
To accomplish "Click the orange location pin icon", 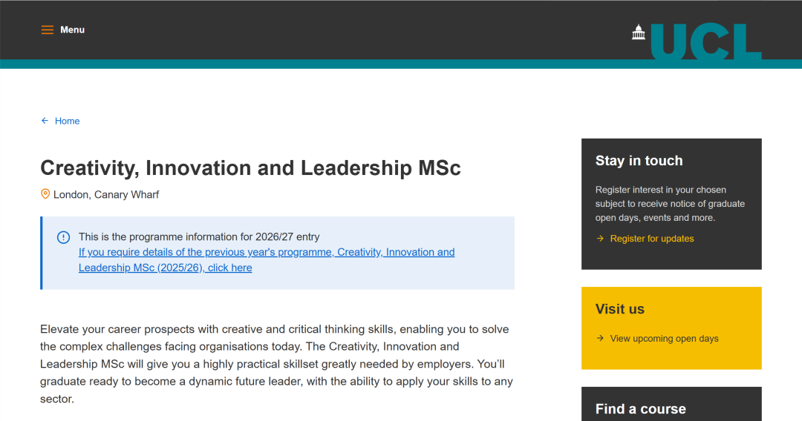I will point(45,194).
